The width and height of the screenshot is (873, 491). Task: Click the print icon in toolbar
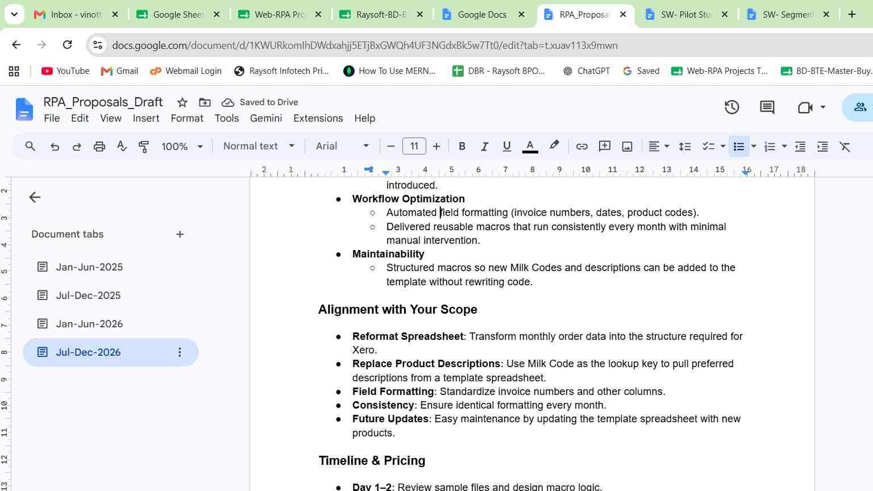coord(99,147)
